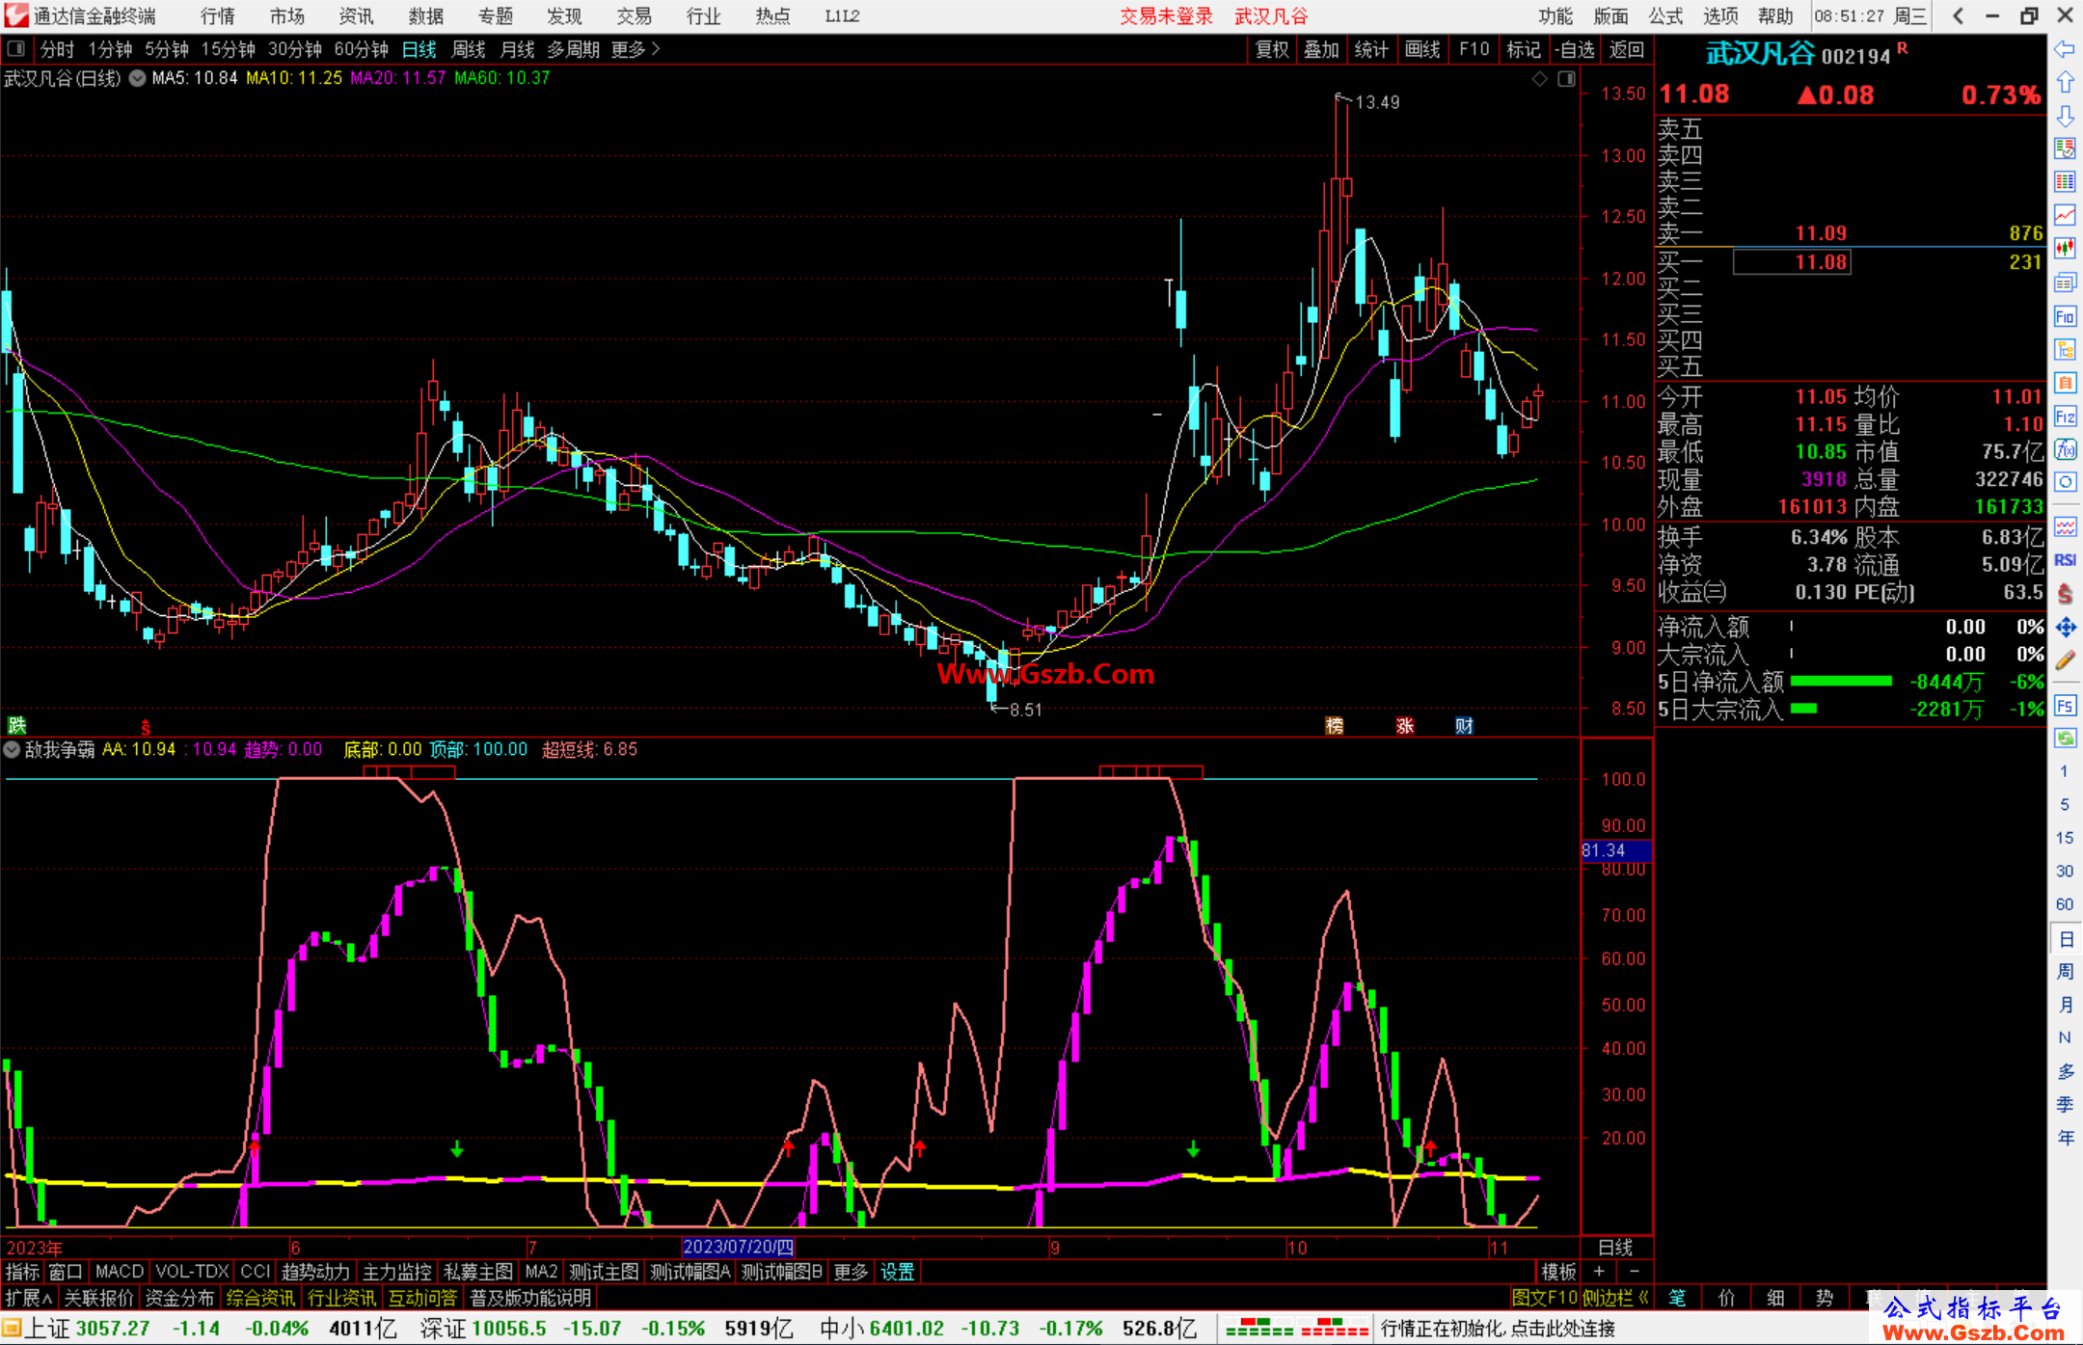Select the 5分钟 period
The height and width of the screenshot is (1345, 2083).
click(167, 49)
